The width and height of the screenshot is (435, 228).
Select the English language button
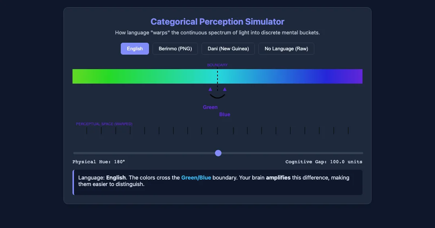click(x=134, y=49)
